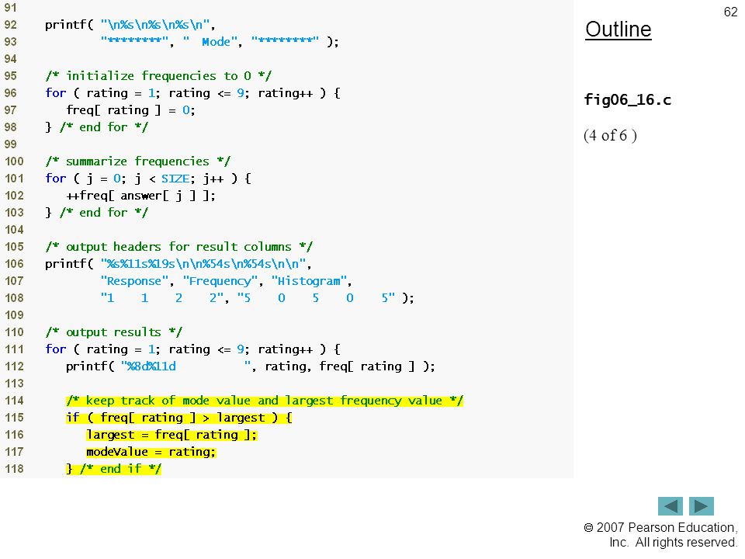745x559 pixels.
Task: Select the Outline heading
Action: point(619,30)
